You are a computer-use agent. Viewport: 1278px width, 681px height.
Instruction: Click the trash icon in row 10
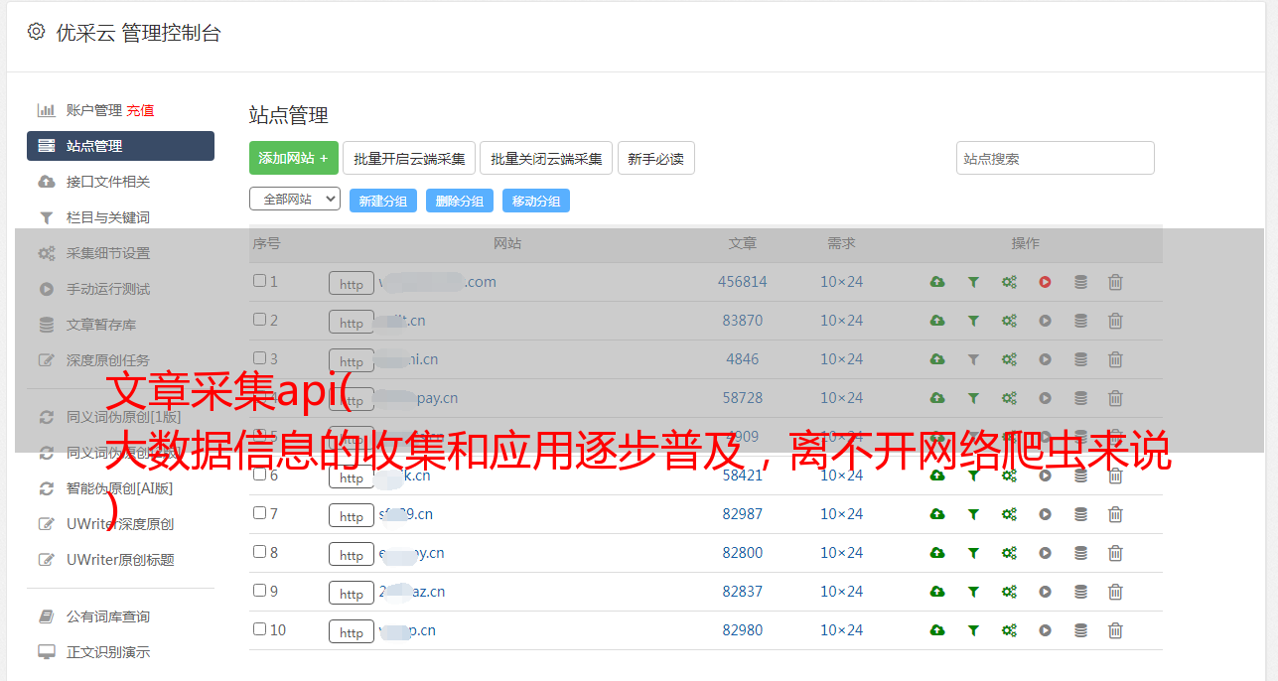click(1115, 630)
